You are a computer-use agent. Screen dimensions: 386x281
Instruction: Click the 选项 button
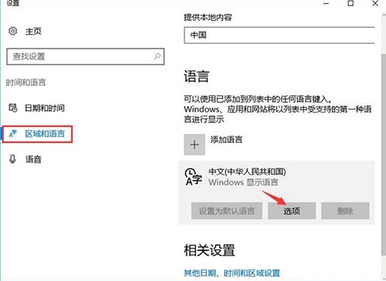[291, 211]
